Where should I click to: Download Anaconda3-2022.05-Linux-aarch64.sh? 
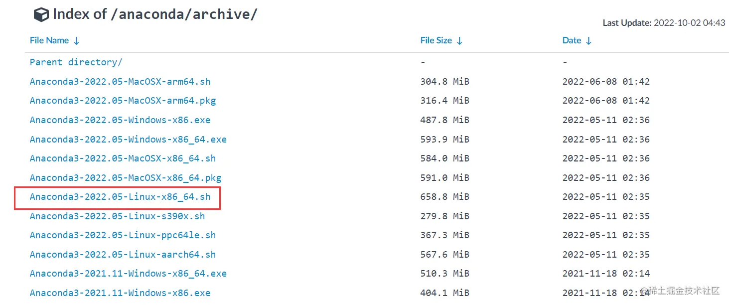[x=123, y=255]
